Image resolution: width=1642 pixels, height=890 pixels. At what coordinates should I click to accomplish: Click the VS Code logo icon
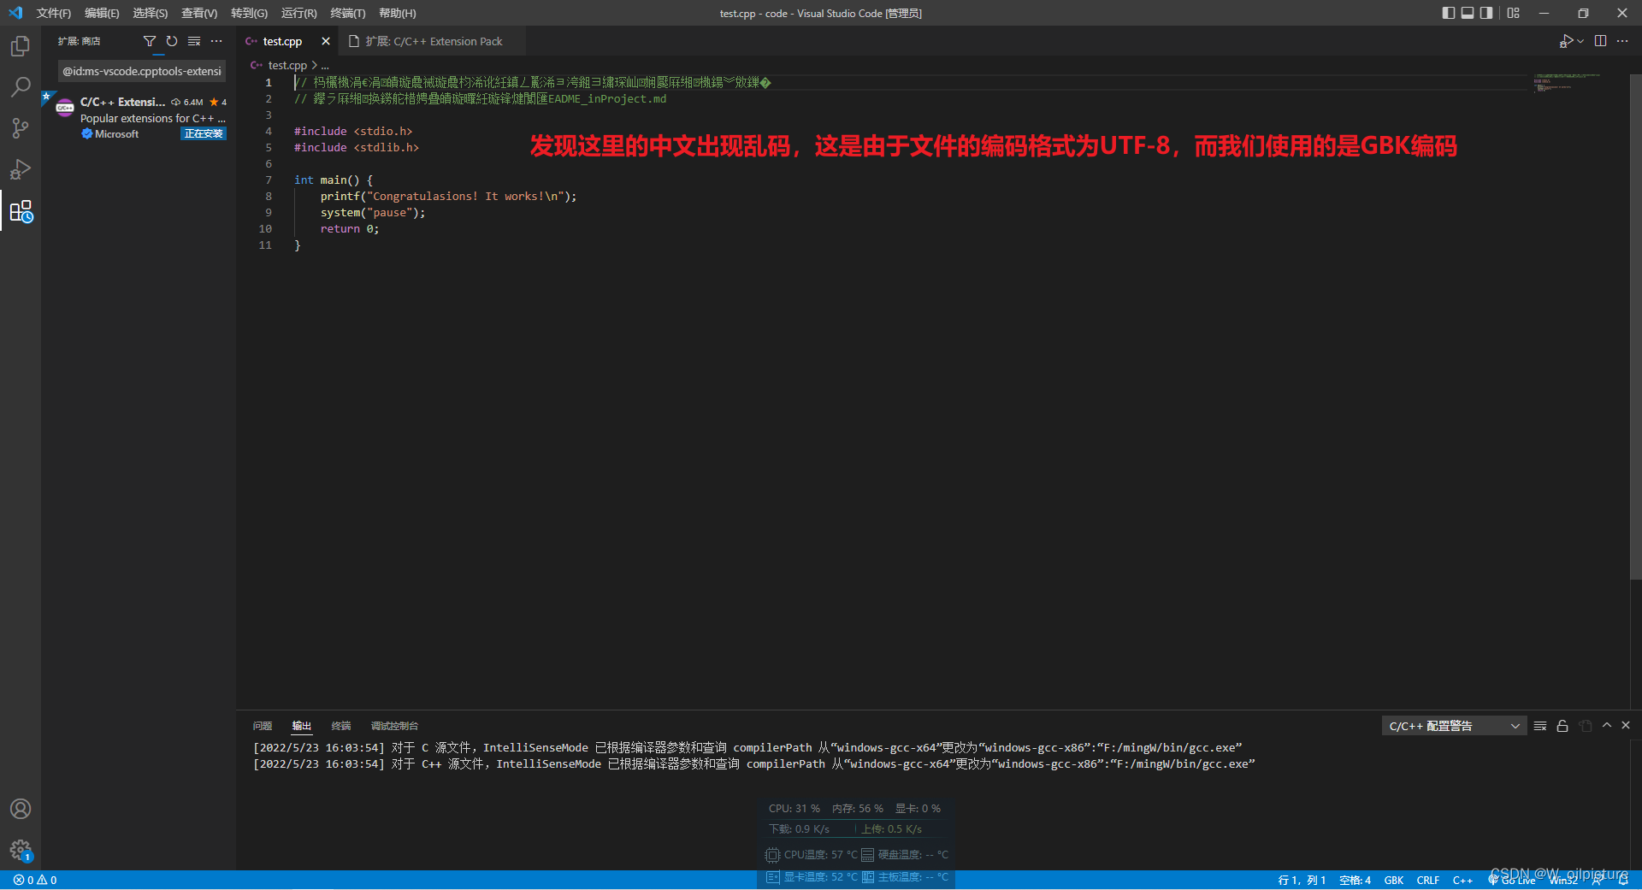pyautogui.click(x=15, y=13)
